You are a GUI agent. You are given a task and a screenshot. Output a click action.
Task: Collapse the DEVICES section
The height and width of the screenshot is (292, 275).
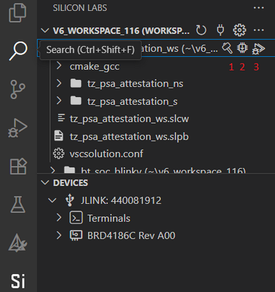click(x=45, y=183)
